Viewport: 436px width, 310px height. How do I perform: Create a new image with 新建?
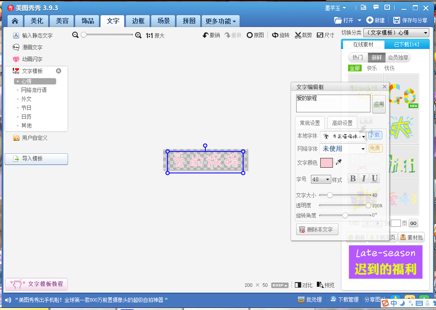pos(376,20)
